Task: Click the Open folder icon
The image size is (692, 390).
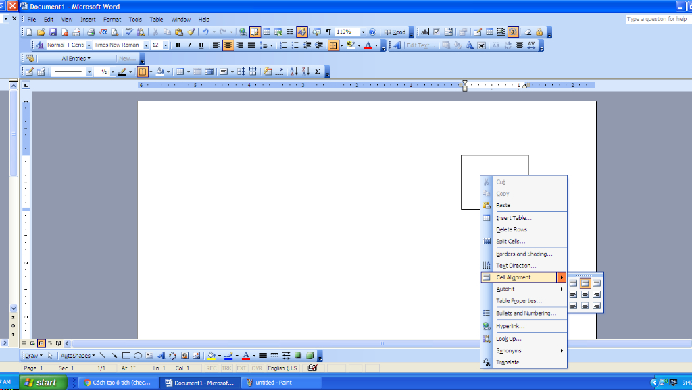Action: pyautogui.click(x=41, y=32)
